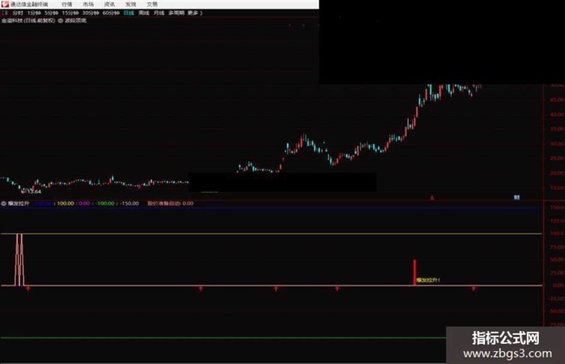Switch to the 60分钟 period

point(111,13)
